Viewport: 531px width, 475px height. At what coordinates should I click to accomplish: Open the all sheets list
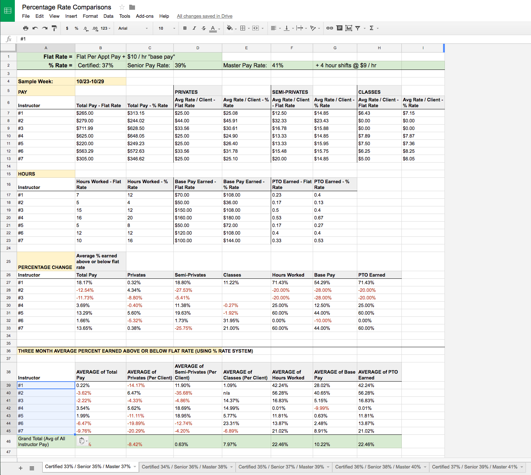32,468
